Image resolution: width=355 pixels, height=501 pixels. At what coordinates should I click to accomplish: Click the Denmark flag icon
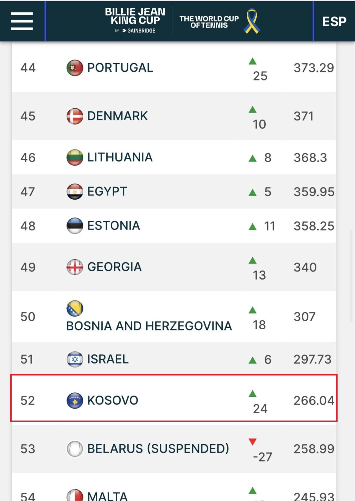point(75,116)
